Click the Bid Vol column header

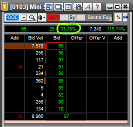(35, 38)
